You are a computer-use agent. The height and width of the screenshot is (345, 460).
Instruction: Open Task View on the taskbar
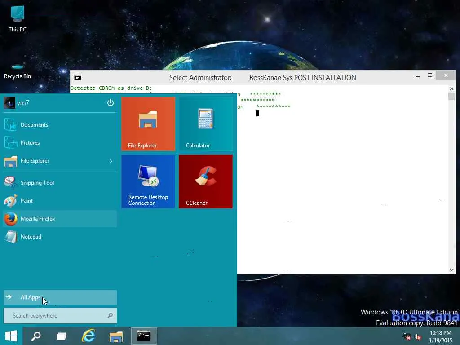[61, 336]
